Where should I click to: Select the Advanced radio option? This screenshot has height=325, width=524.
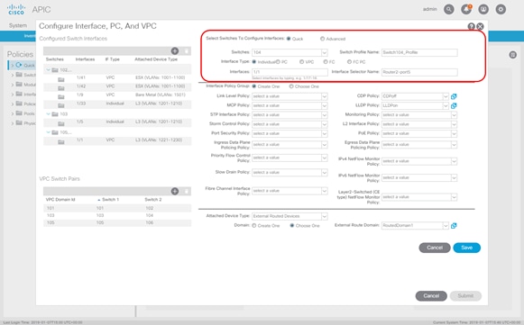pyautogui.click(x=323, y=39)
